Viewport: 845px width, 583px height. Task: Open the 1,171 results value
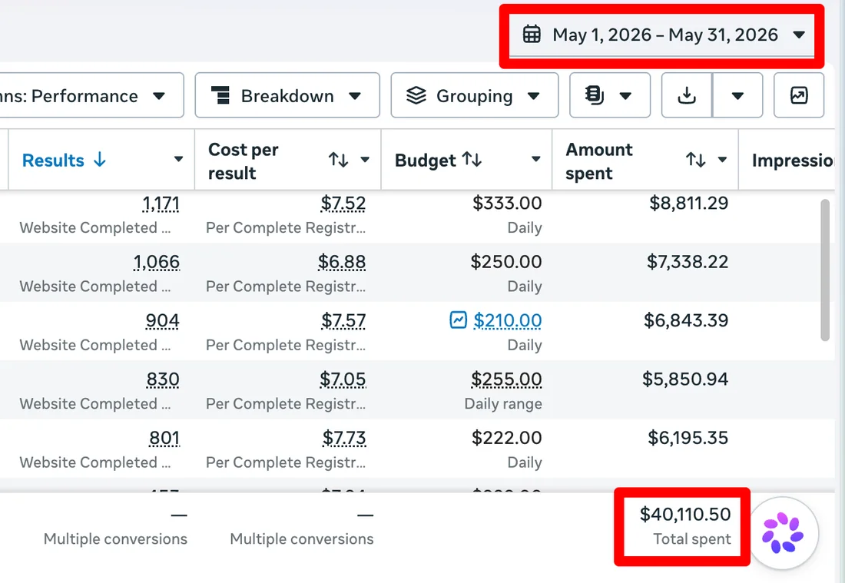(161, 204)
